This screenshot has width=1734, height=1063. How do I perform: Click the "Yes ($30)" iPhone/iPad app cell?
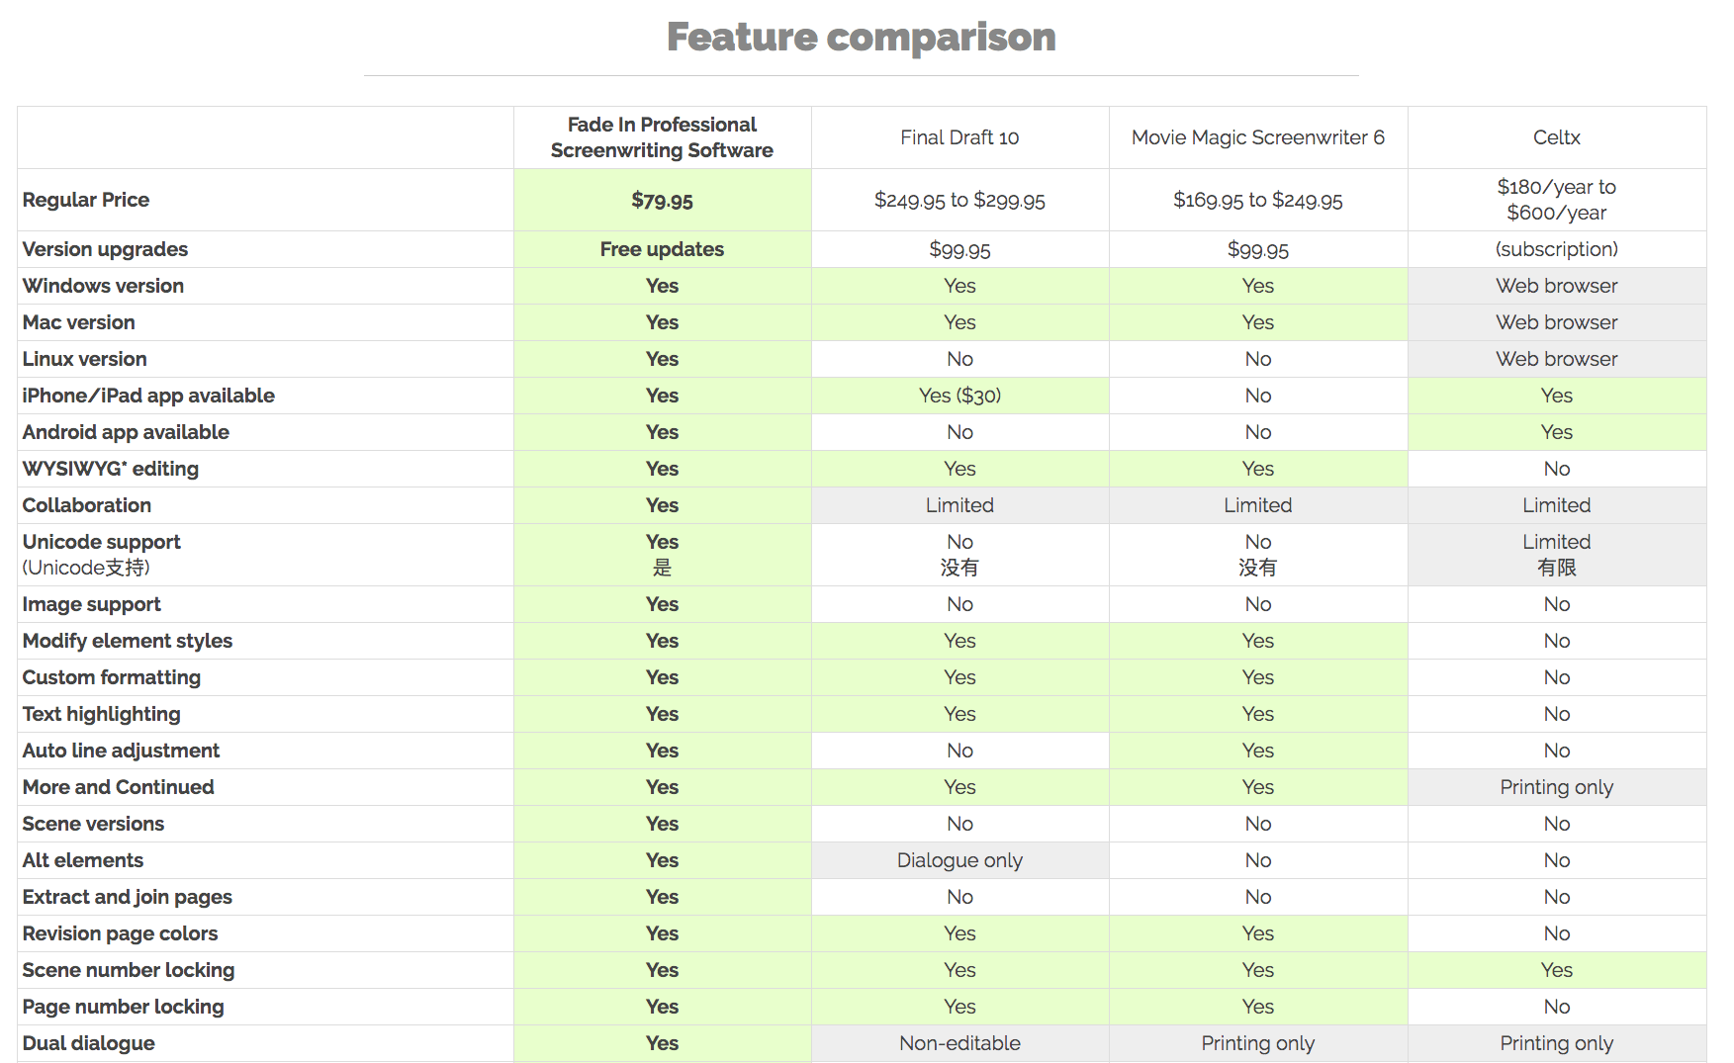(959, 396)
